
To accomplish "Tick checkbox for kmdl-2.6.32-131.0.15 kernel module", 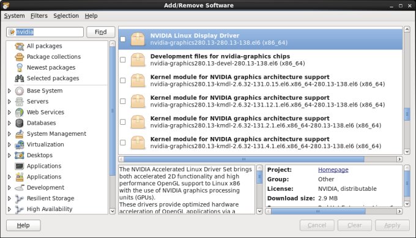I will click(x=123, y=80).
